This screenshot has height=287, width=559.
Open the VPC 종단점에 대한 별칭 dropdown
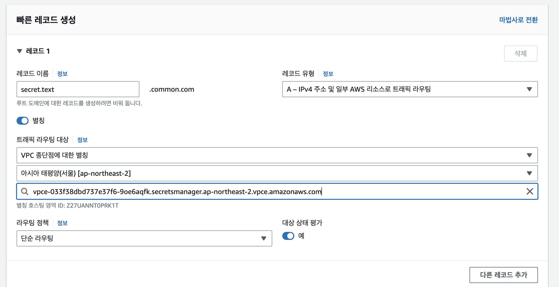point(277,155)
